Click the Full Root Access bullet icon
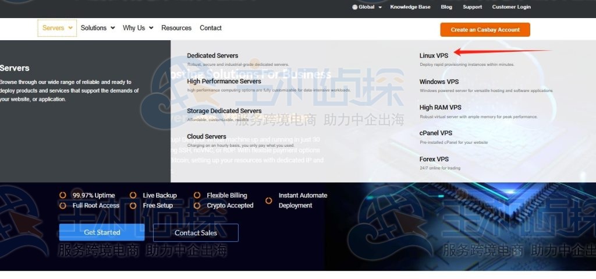Image resolution: width=596 pixels, height=279 pixels. pos(63,206)
